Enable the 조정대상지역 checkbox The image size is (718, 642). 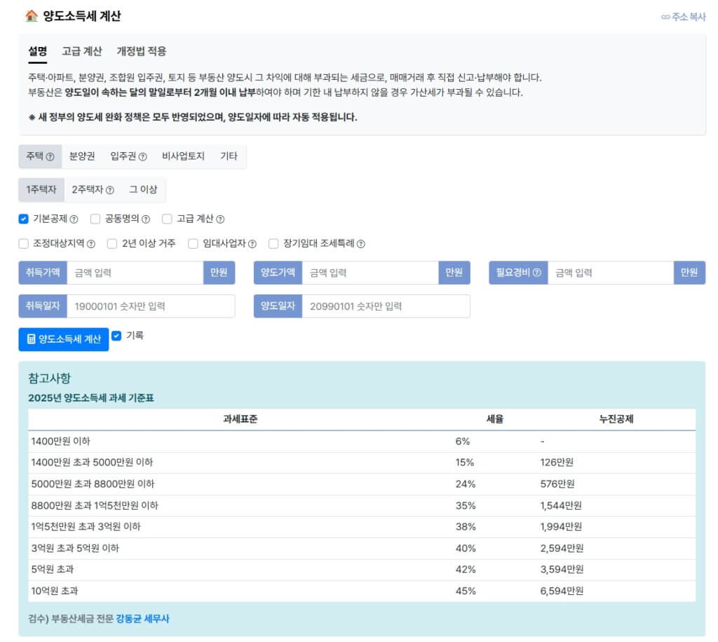(x=22, y=243)
